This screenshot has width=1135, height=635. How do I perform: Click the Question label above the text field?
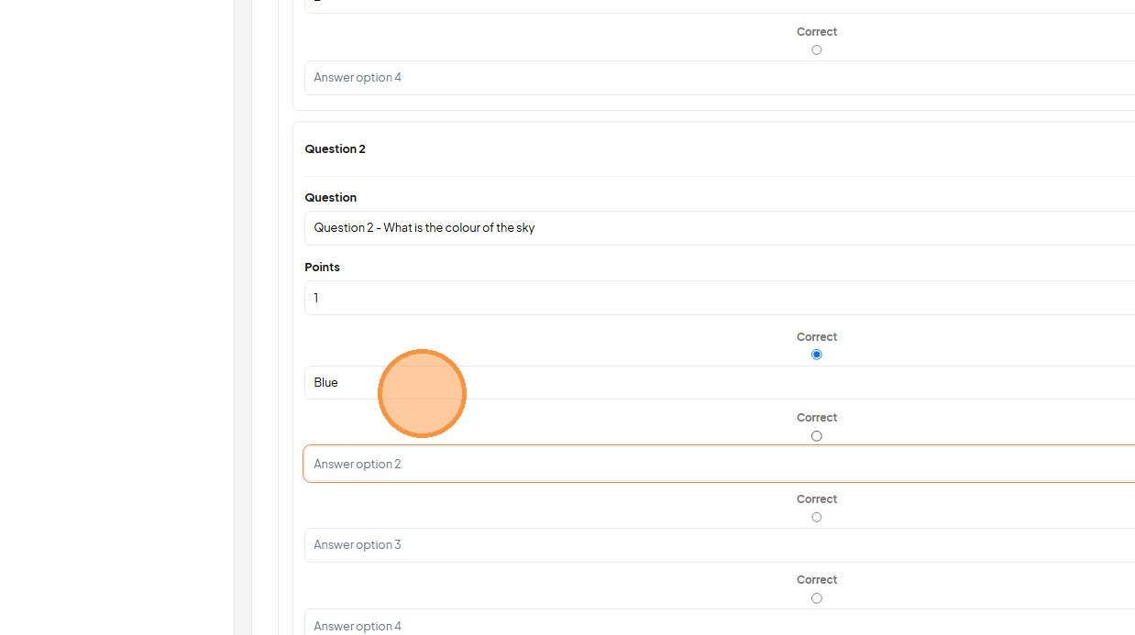coord(330,197)
